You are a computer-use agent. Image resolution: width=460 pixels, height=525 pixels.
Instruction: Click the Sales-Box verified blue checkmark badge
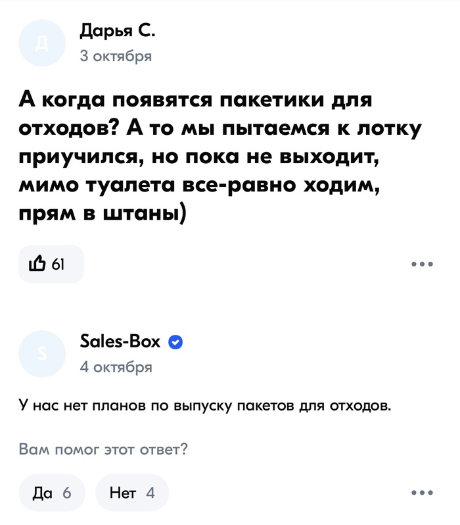click(x=175, y=342)
